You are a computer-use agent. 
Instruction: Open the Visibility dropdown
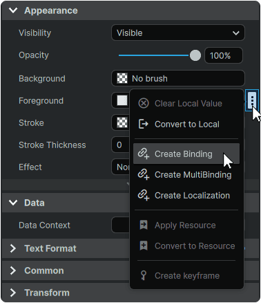click(x=178, y=33)
